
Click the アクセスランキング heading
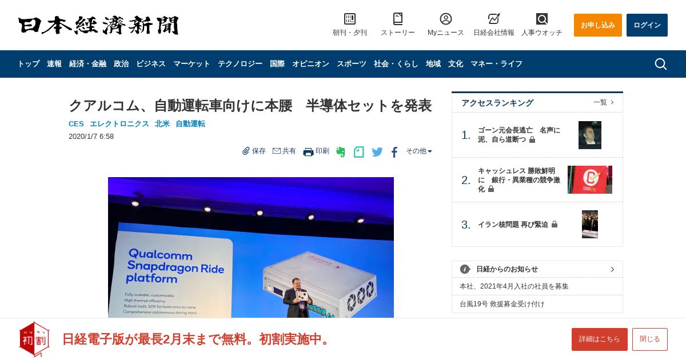tap(497, 103)
